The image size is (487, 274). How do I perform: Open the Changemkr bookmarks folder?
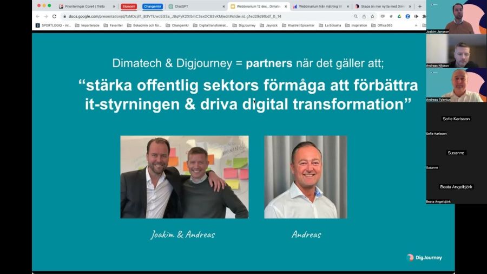177,25
